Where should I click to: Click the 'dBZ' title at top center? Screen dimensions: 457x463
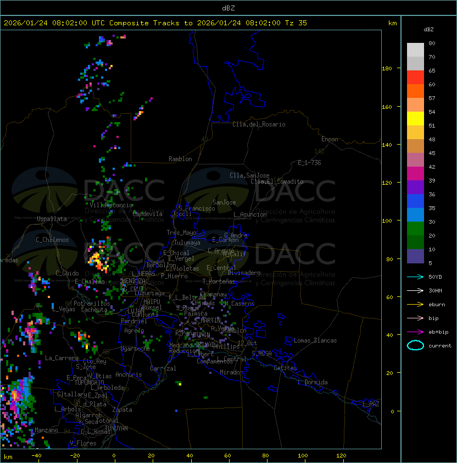(228, 8)
